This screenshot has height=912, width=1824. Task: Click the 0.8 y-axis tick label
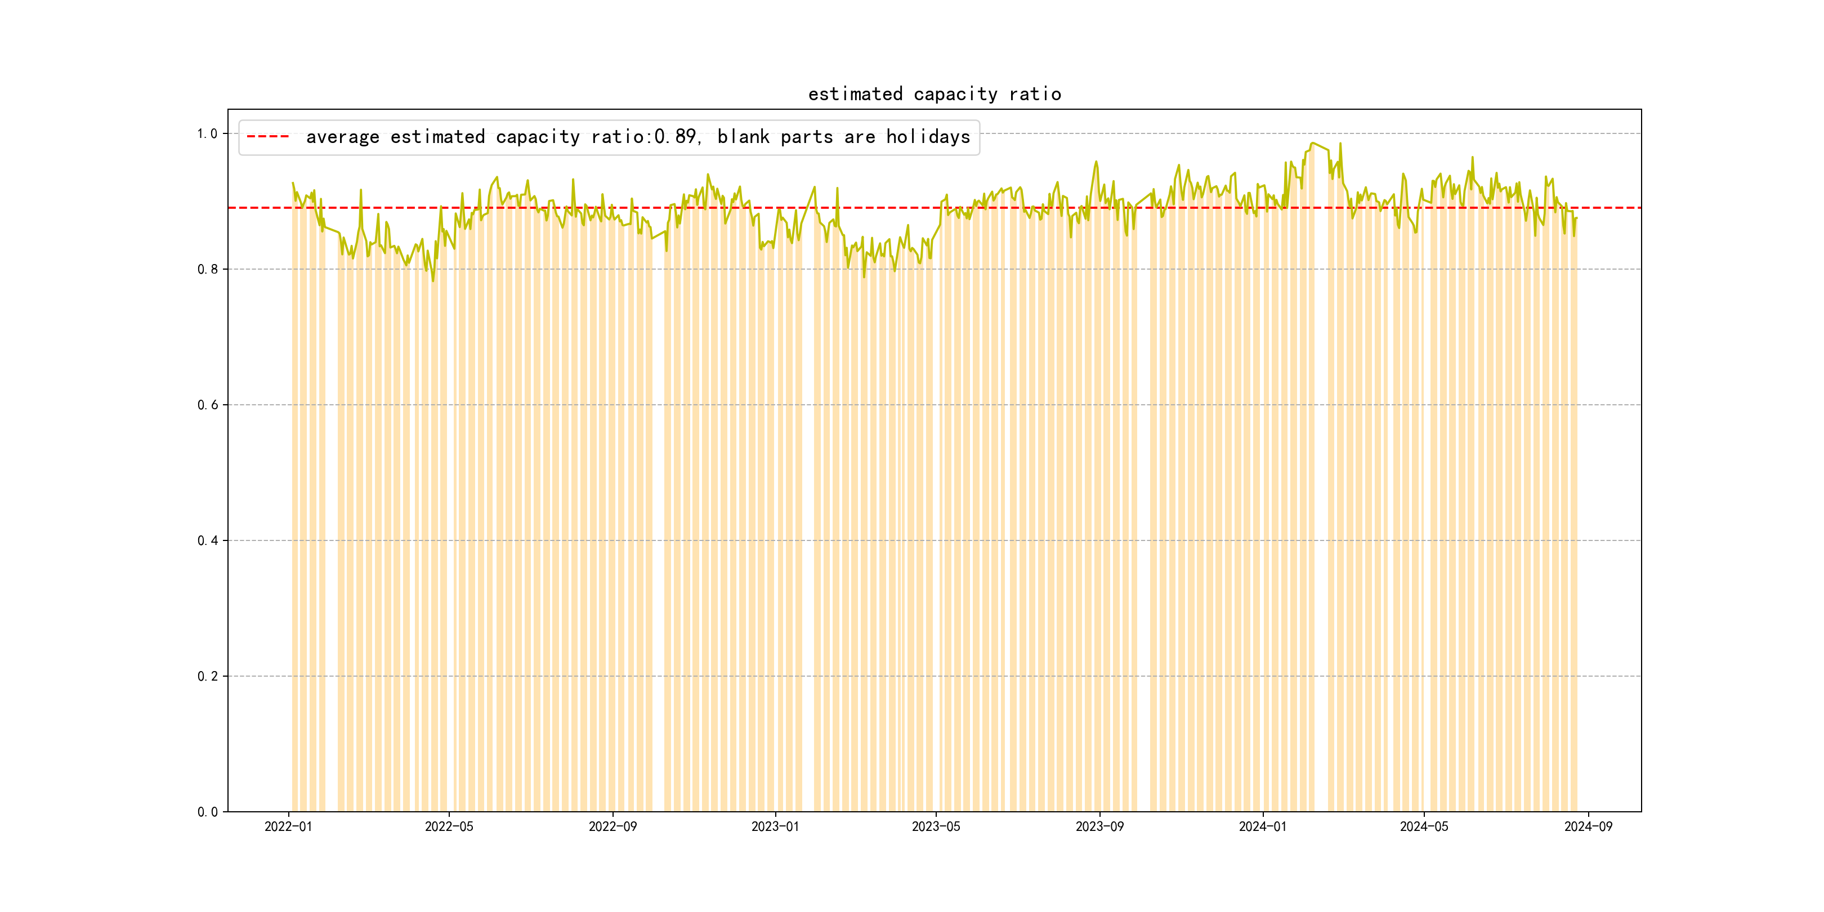[207, 269]
